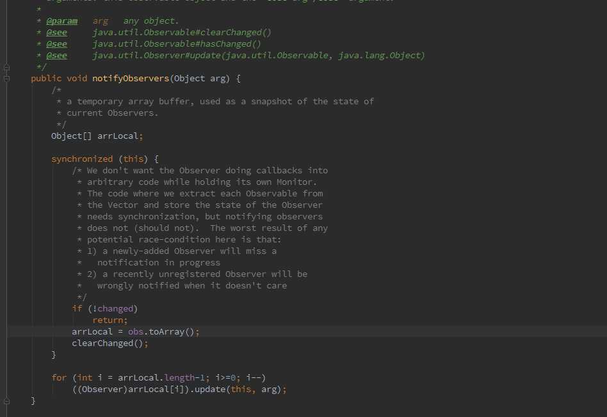Click the 'arg' parameter name after @param
Screen dimensions: 607x417
(x=101, y=21)
